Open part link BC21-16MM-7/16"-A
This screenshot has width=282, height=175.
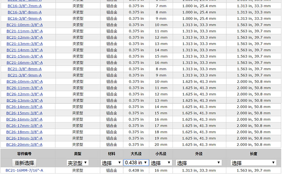click(x=24, y=170)
